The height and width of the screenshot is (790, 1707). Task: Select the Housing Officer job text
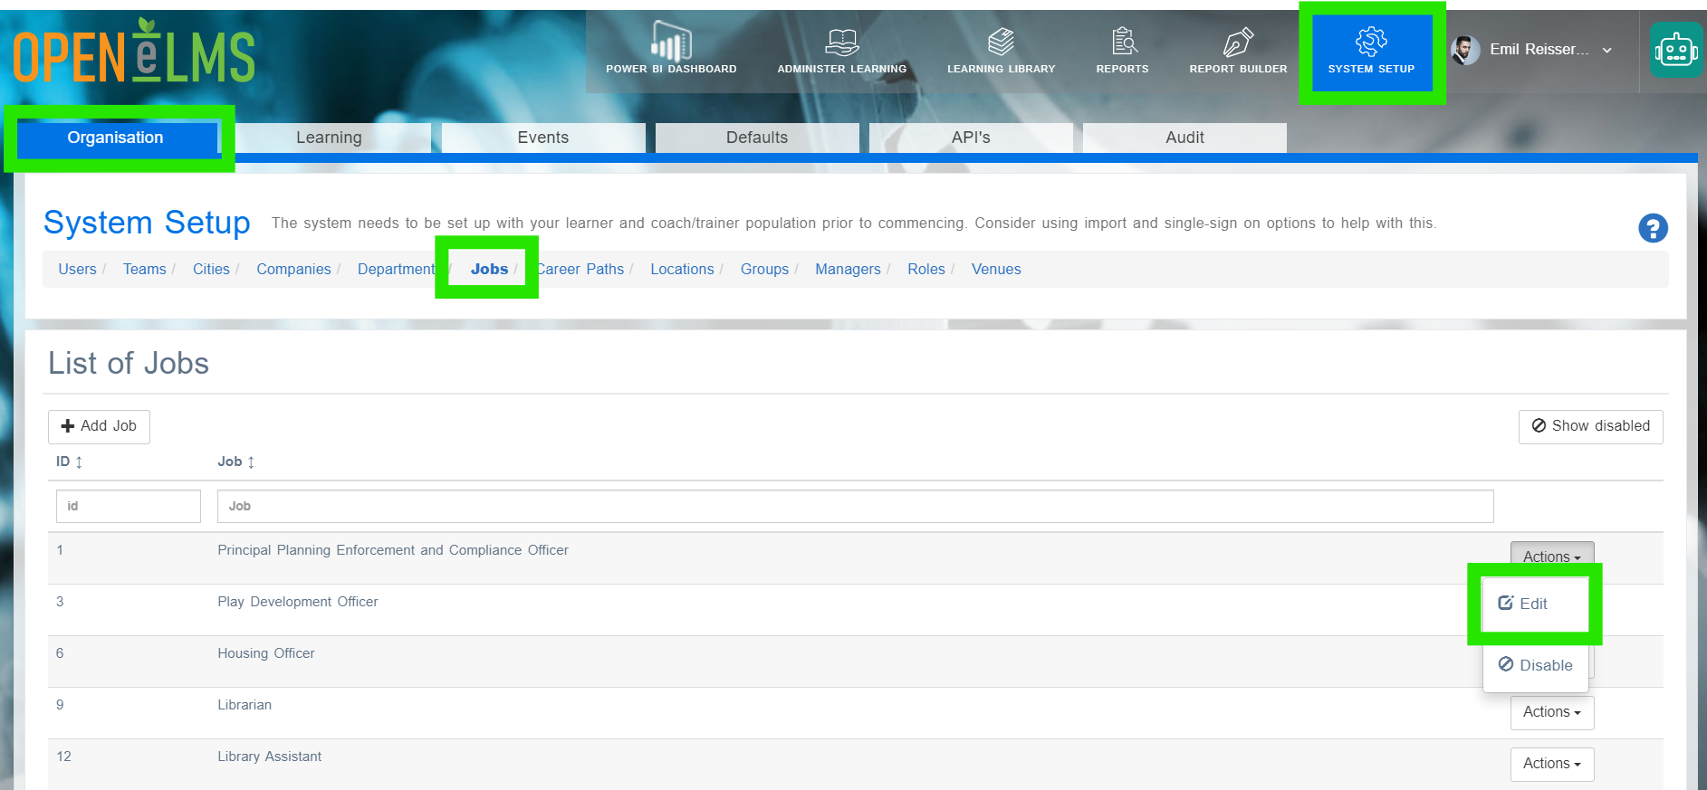(266, 653)
